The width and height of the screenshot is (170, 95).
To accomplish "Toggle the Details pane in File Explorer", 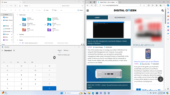I will (80, 10).
